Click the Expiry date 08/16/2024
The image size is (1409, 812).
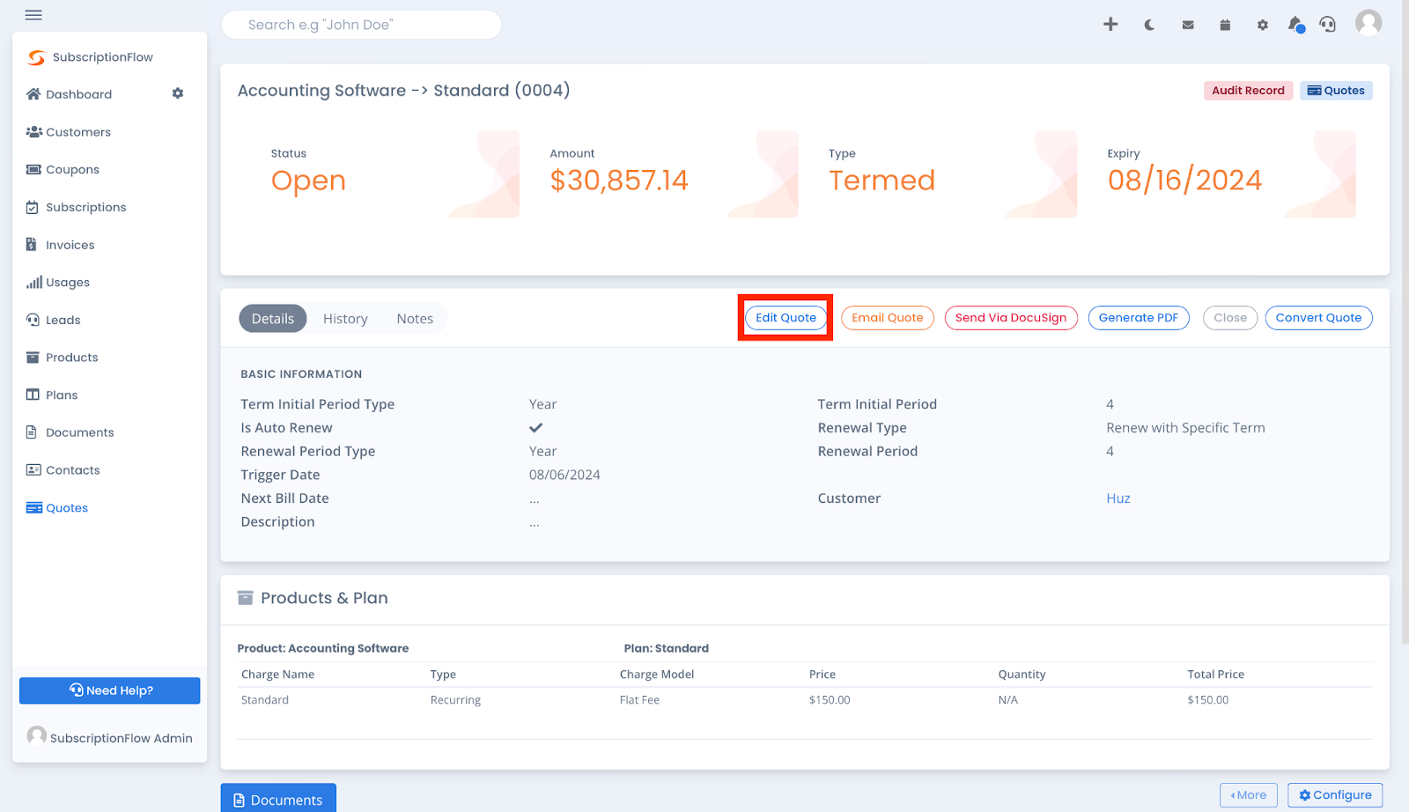1184,181
